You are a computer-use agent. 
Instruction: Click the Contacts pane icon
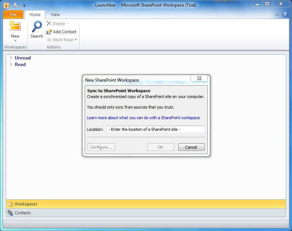pyautogui.click(x=10, y=213)
